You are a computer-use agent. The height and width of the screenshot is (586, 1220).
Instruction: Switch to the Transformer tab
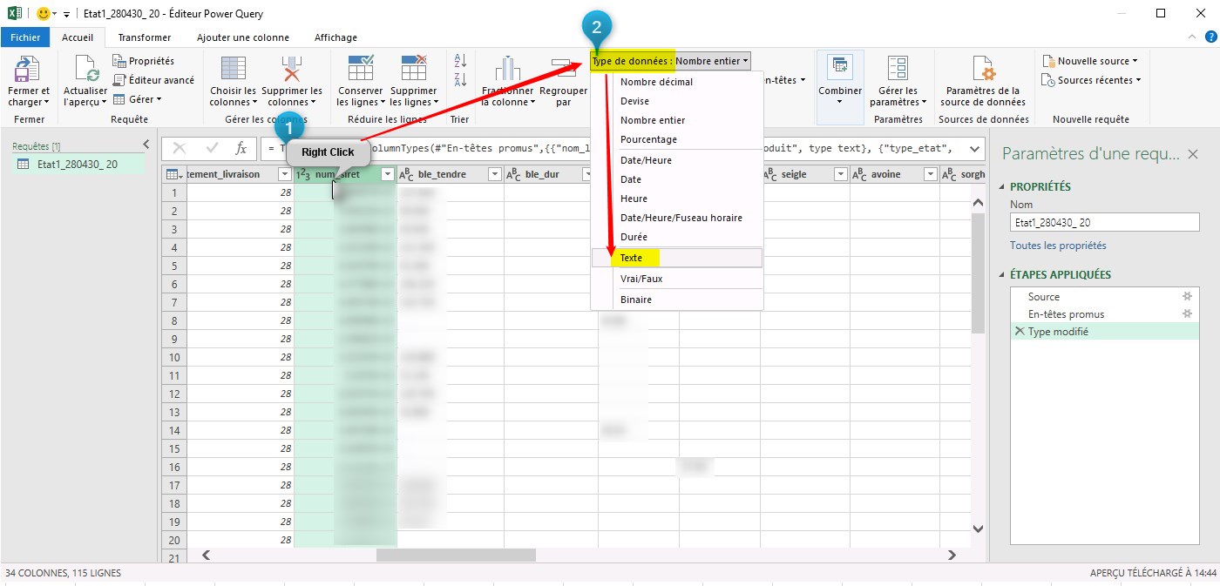click(x=145, y=37)
